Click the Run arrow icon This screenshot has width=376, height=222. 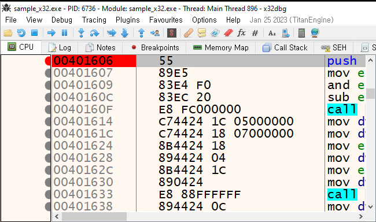click(x=51, y=33)
